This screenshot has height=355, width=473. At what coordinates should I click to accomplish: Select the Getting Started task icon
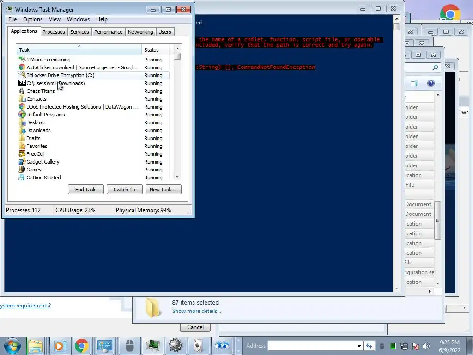[22, 177]
